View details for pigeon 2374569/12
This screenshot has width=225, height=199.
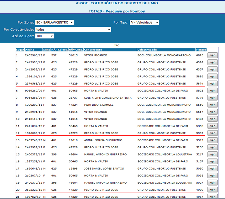pyautogui.click(x=212, y=84)
